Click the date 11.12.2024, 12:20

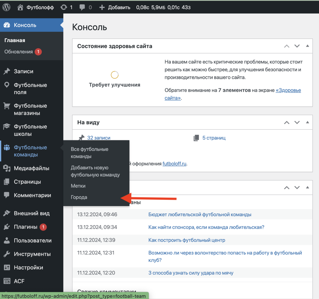coord(96,273)
